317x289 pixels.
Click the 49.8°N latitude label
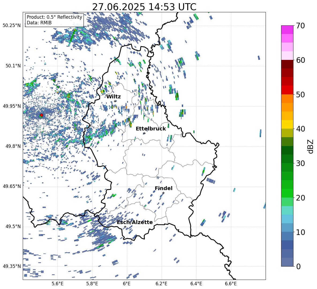click(x=13, y=146)
